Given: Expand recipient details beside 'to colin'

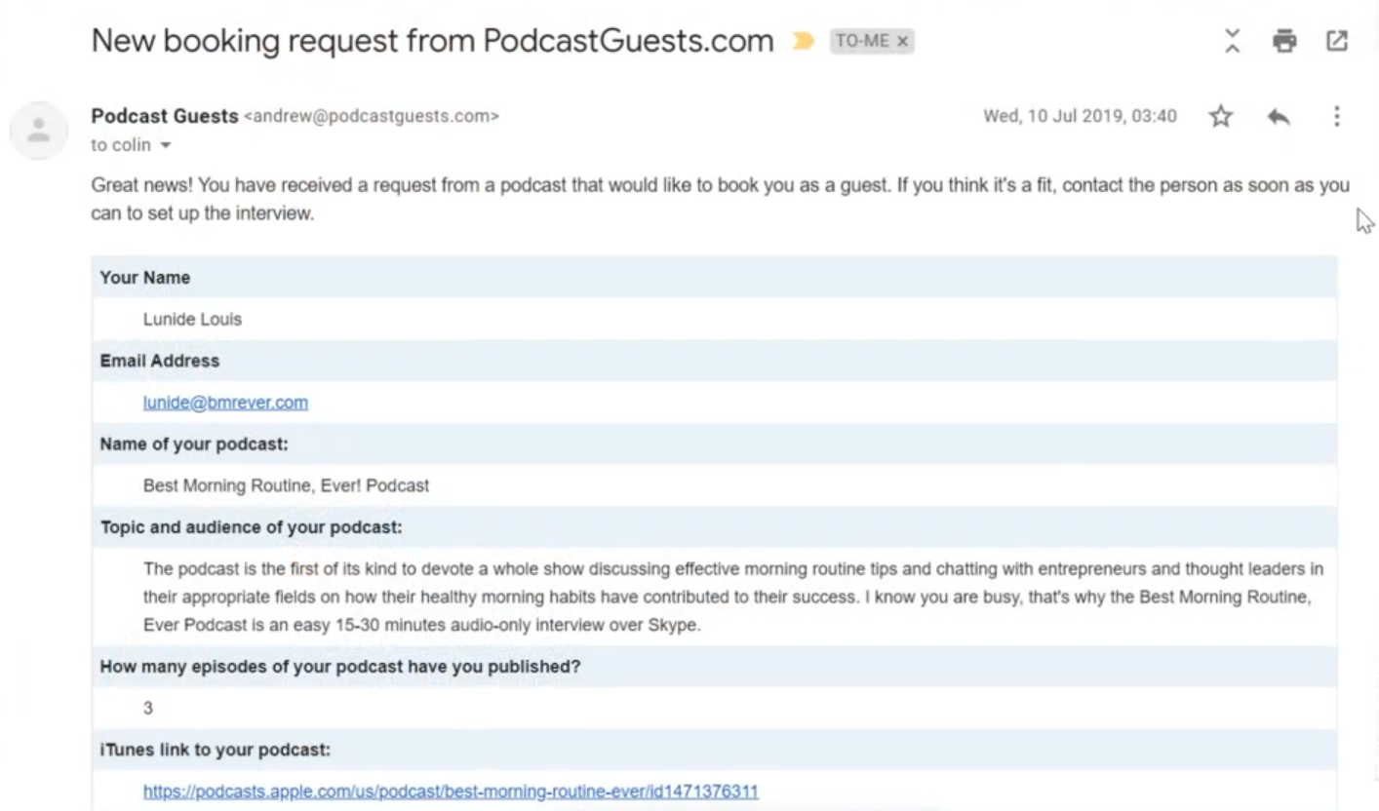Looking at the screenshot, I should coord(166,144).
